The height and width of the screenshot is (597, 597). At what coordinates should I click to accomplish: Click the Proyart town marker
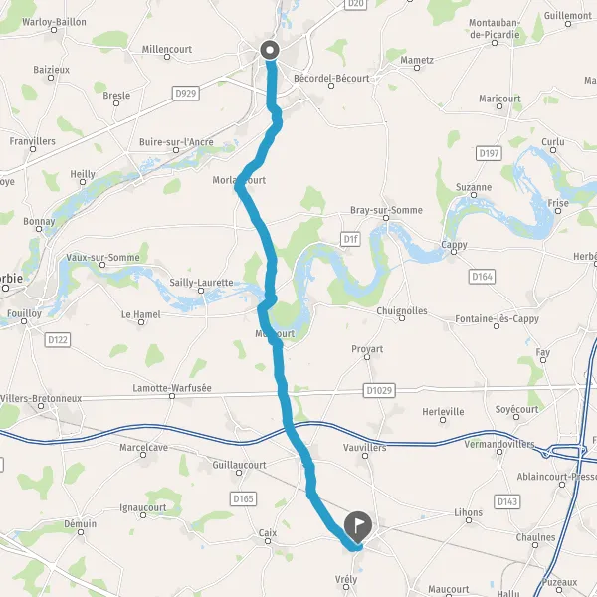367,357
